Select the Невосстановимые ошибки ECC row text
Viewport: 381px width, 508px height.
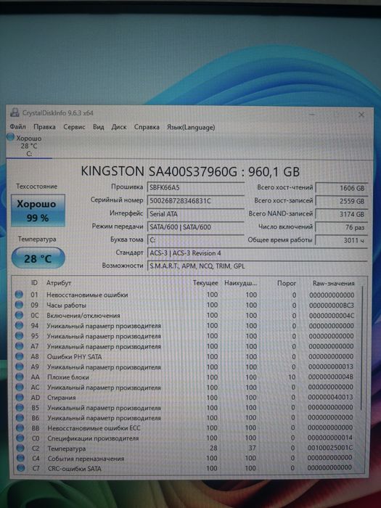94,428
